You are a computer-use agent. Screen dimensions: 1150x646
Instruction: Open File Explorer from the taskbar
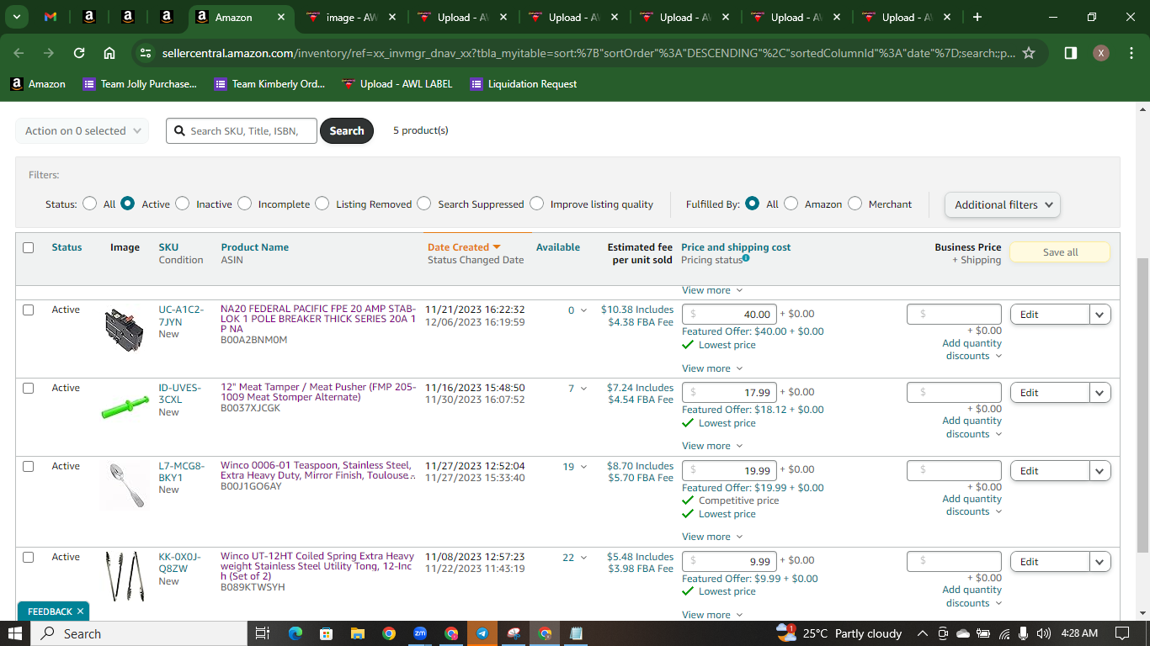pyautogui.click(x=357, y=633)
